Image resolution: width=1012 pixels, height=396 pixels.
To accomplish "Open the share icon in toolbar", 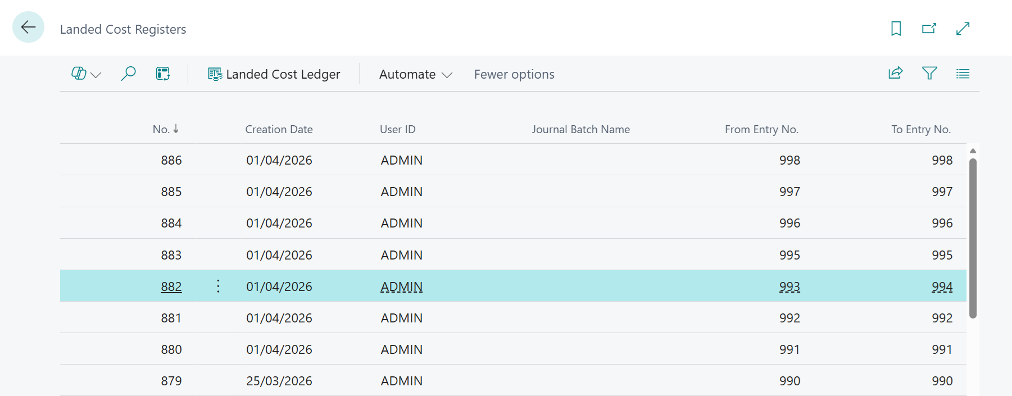I will (895, 74).
